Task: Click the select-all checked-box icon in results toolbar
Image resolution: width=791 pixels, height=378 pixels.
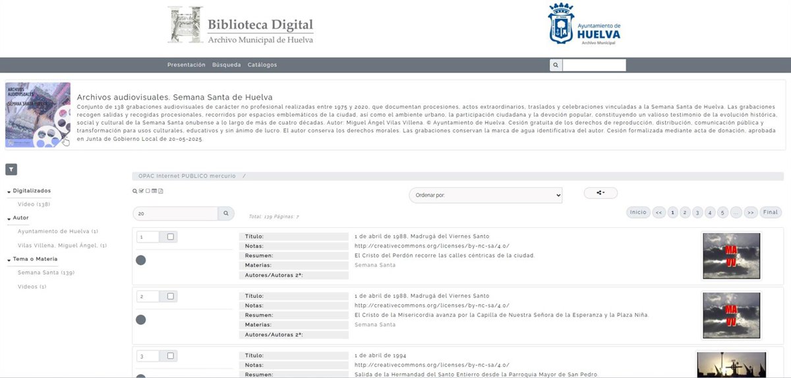Action: tap(141, 191)
